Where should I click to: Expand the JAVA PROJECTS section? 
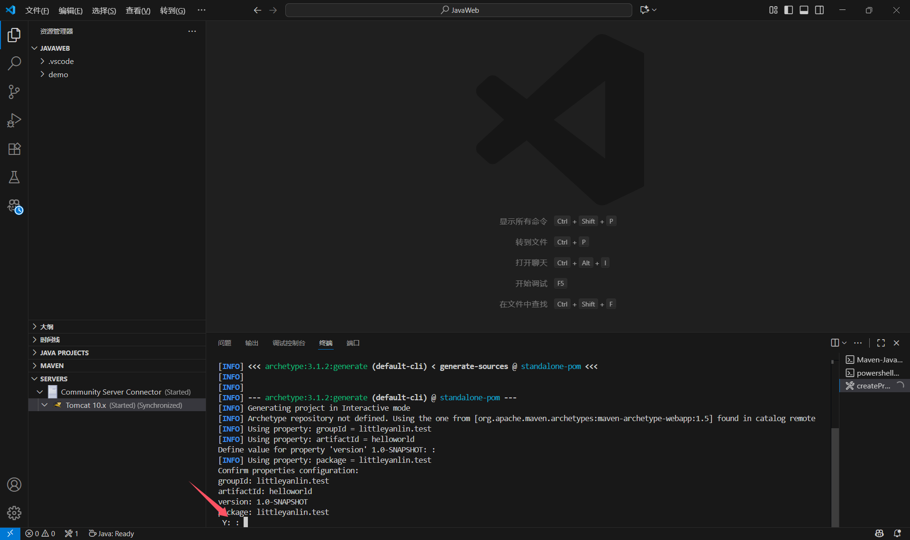tap(64, 353)
